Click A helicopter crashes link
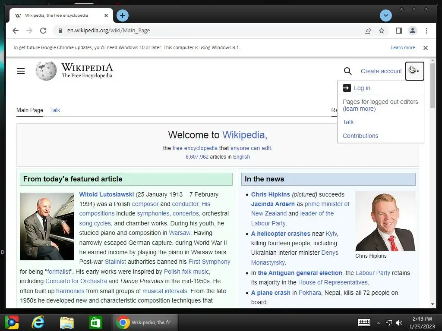Screen dimensions: 442x331 pos(281,234)
